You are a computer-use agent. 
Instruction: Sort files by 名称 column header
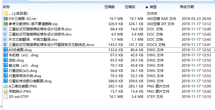point(6,7)
